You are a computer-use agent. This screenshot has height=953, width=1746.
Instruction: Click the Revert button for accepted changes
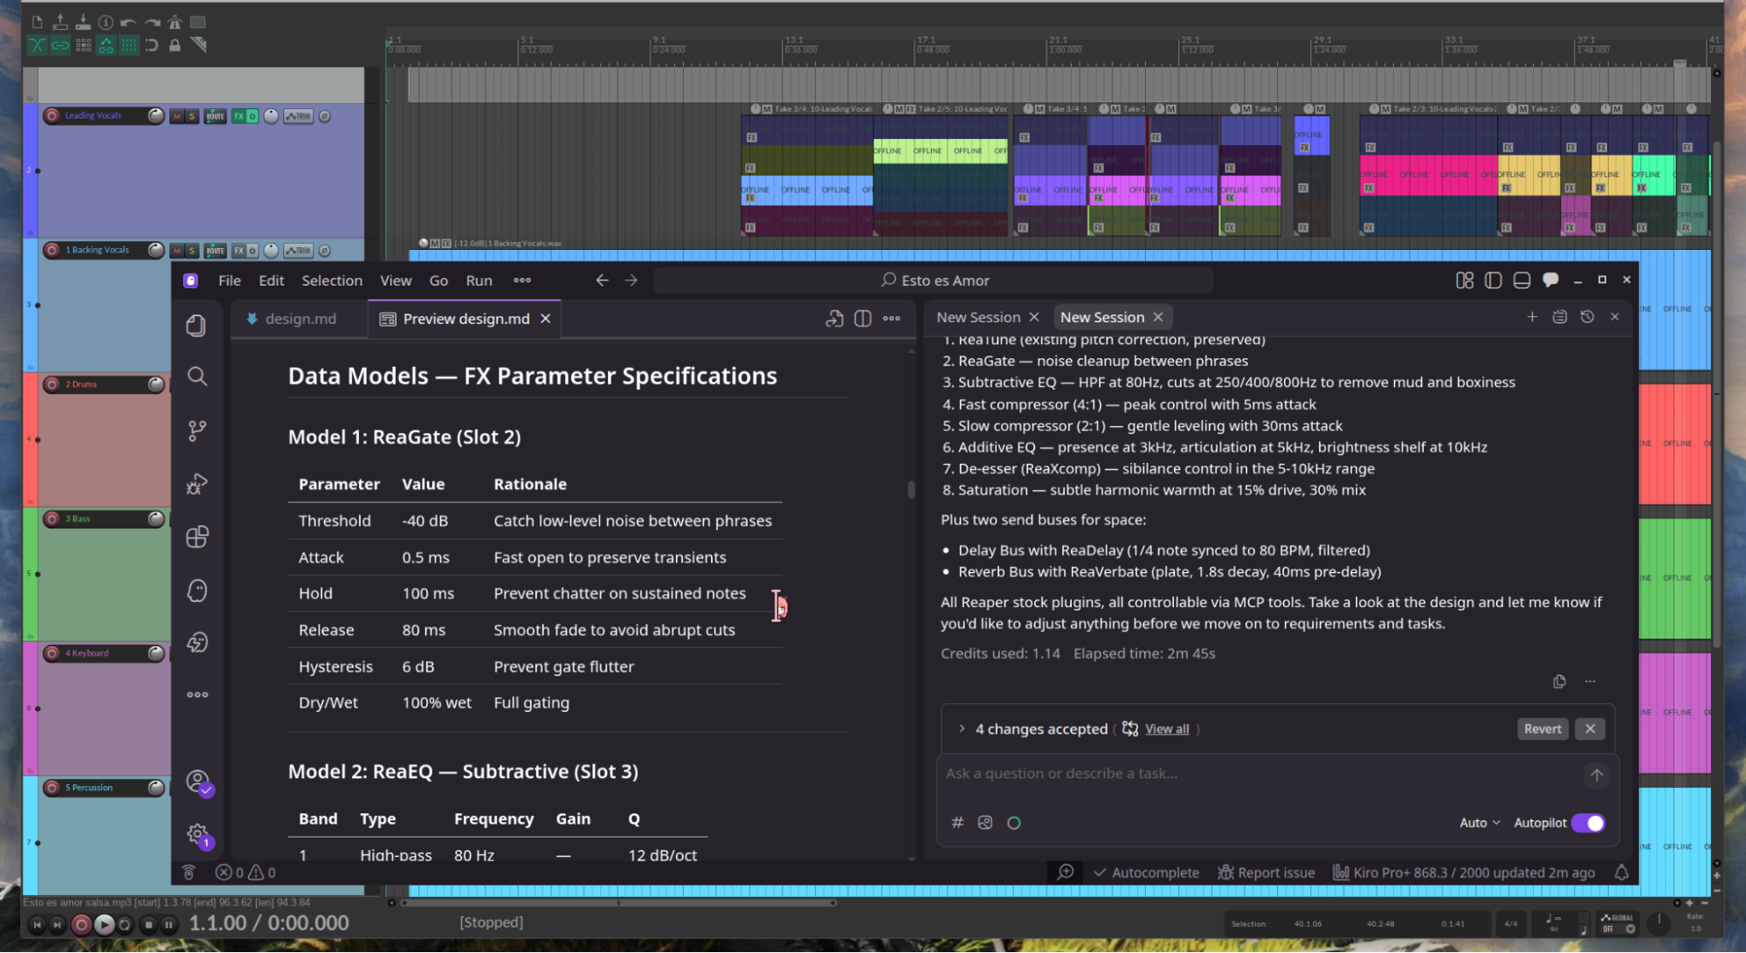pos(1542,729)
